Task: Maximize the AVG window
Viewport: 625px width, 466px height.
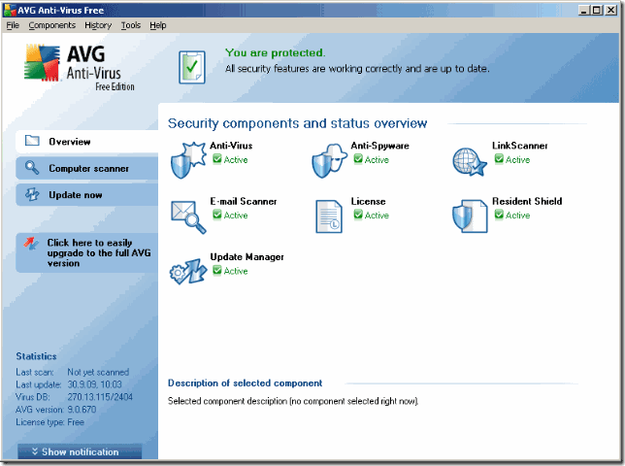Action: click(597, 10)
